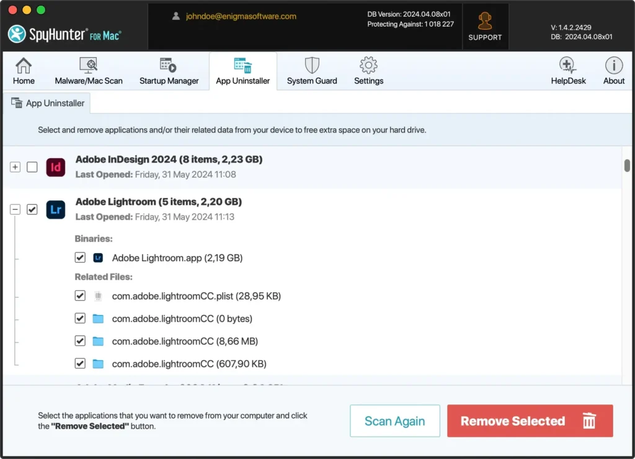This screenshot has height=459, width=635.
Task: Open the About info icon
Action: (614, 65)
